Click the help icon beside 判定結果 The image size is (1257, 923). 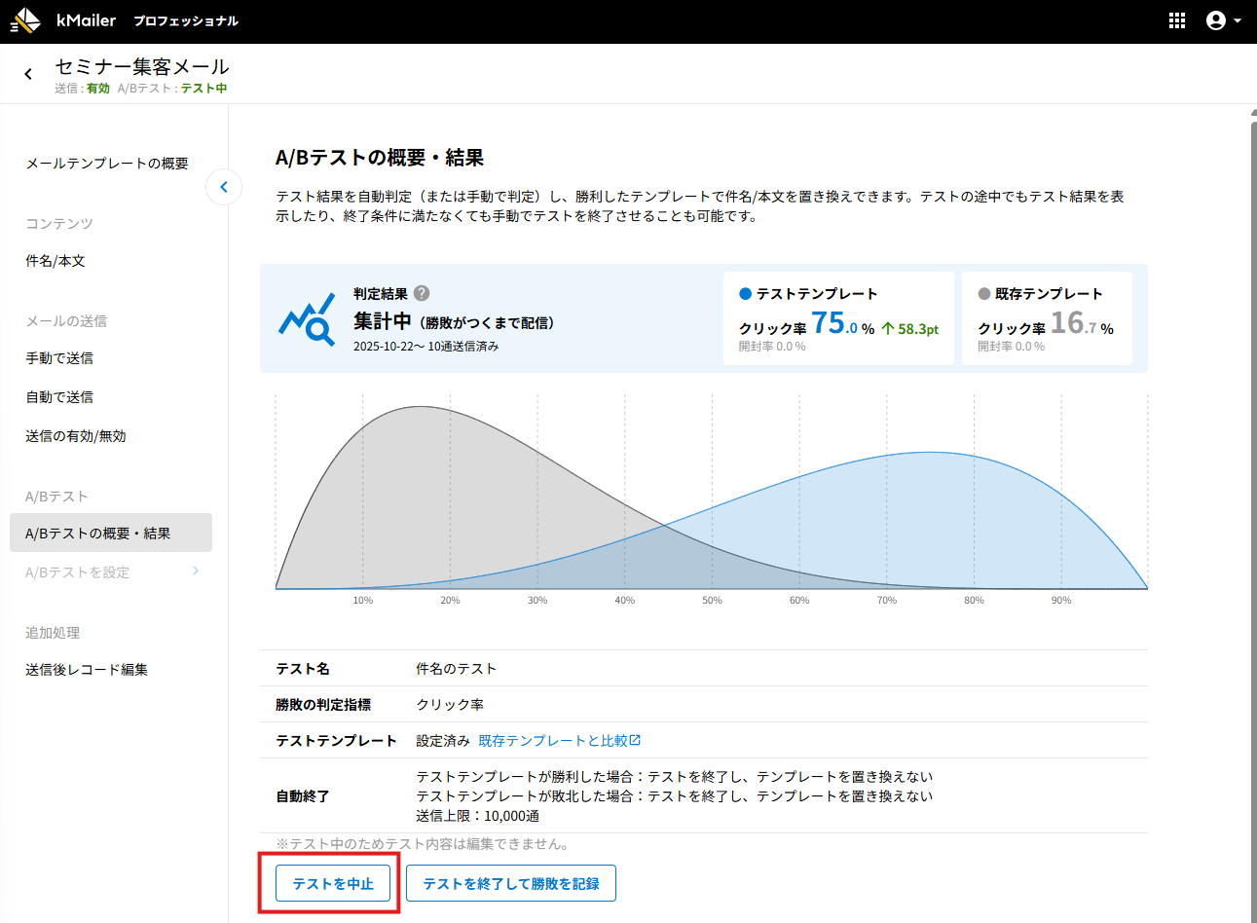pyautogui.click(x=422, y=293)
